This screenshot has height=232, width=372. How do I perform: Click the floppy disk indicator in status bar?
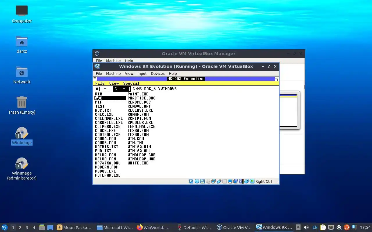click(x=202, y=181)
